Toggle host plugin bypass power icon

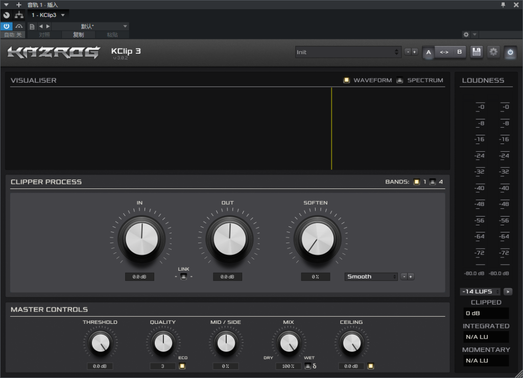point(6,26)
